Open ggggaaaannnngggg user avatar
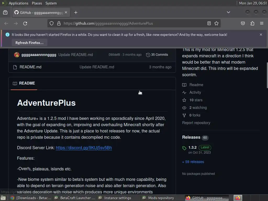 point(16,55)
